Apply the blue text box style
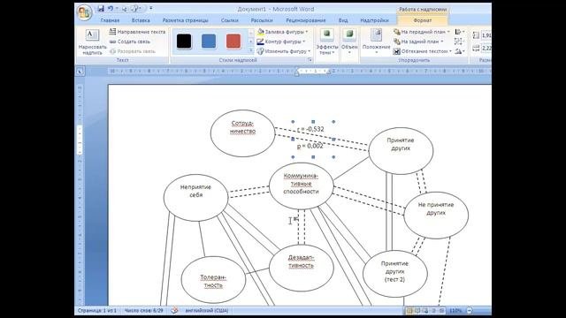 tap(209, 42)
